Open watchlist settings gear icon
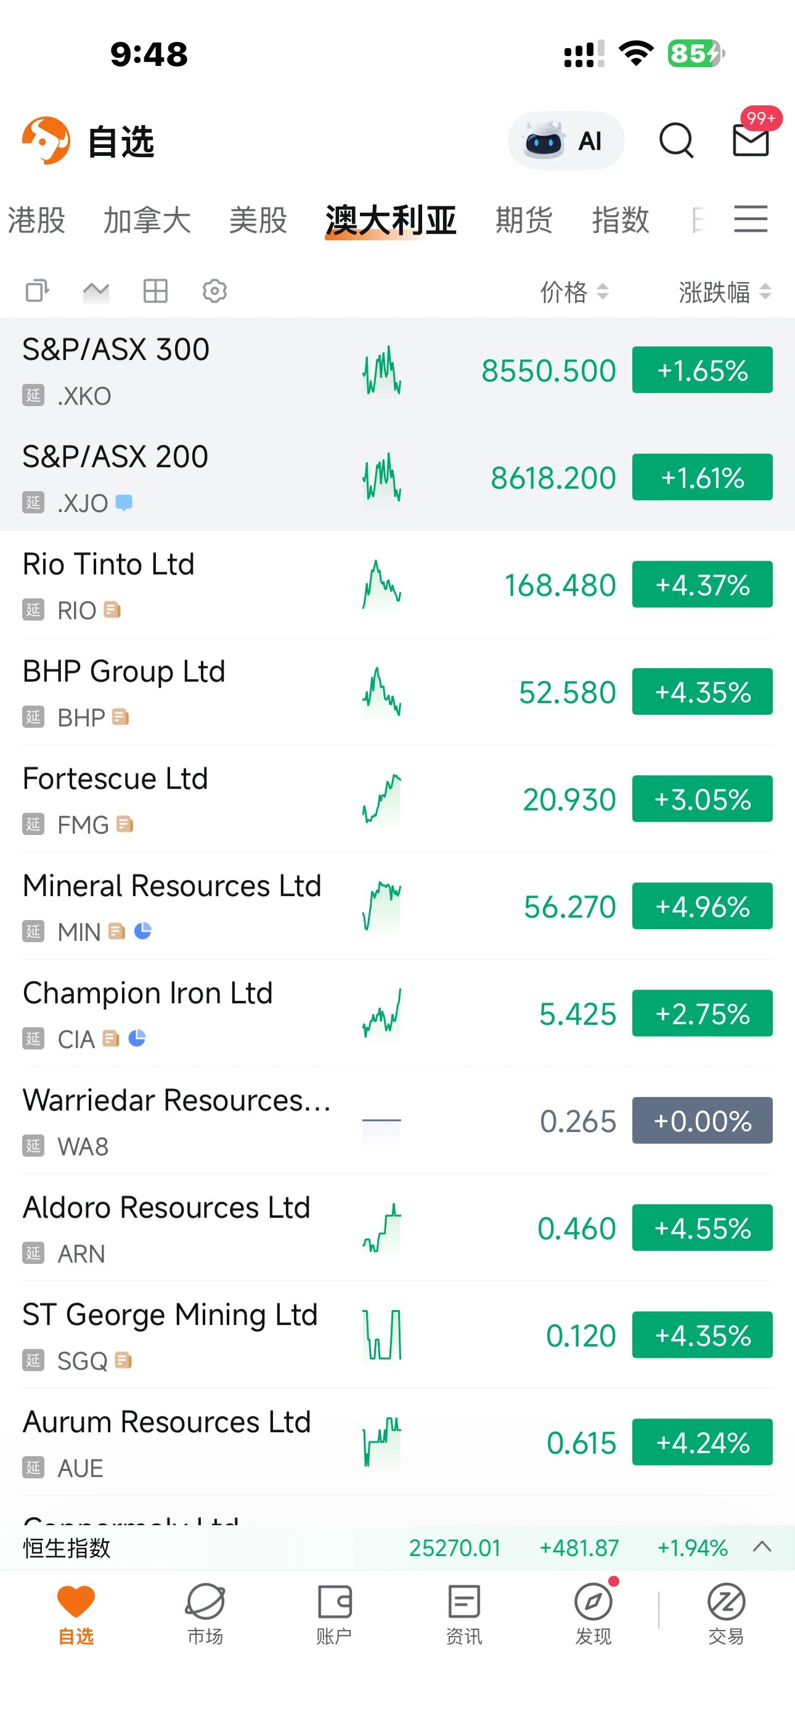This screenshot has width=795, height=1723. [x=215, y=291]
